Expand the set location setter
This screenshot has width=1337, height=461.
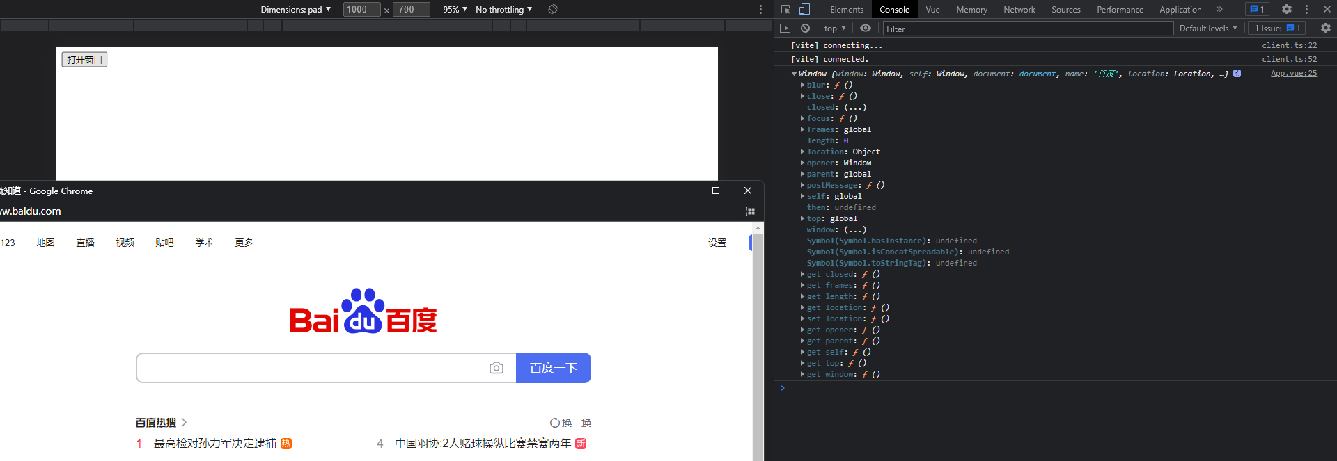coord(802,318)
